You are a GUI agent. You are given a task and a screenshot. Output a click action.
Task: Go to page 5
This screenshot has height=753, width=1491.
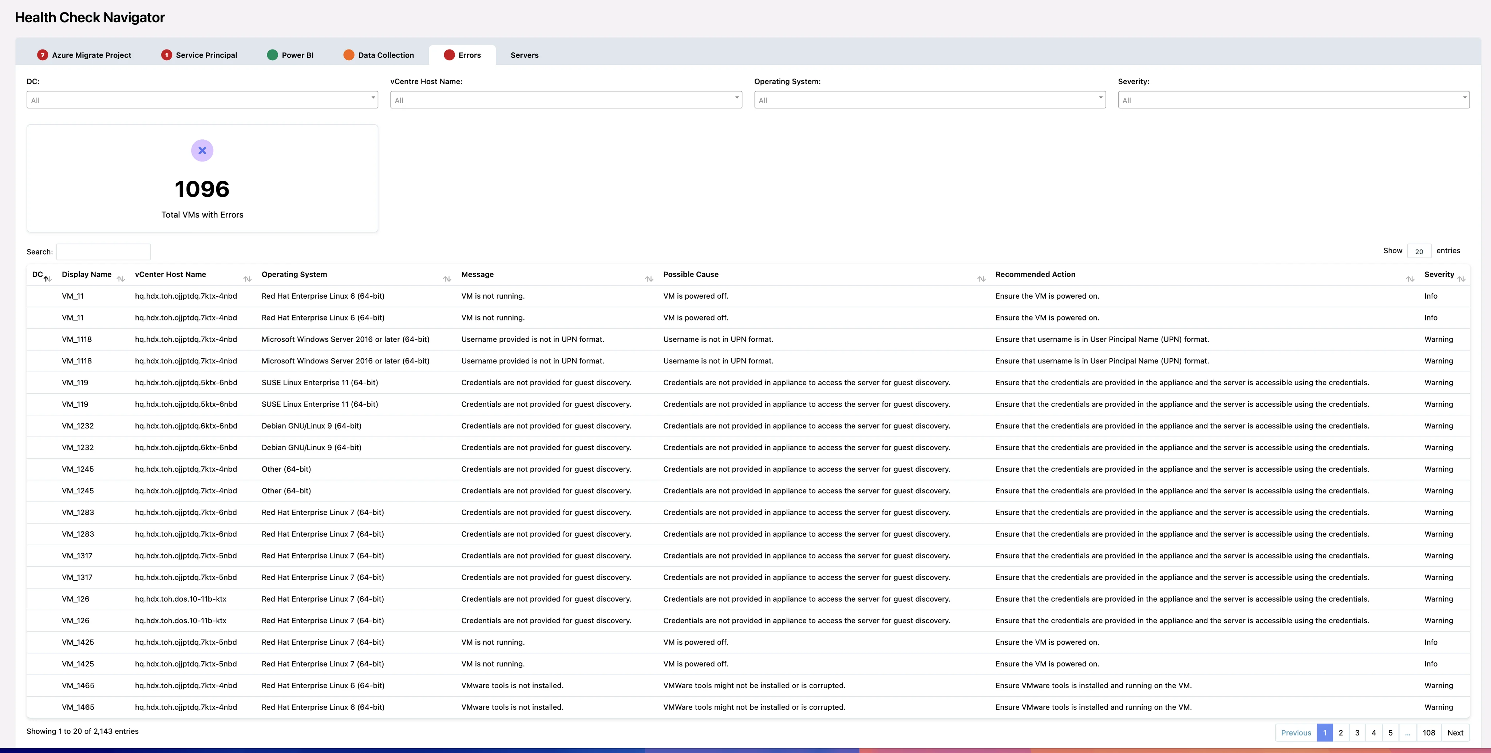[1390, 732]
